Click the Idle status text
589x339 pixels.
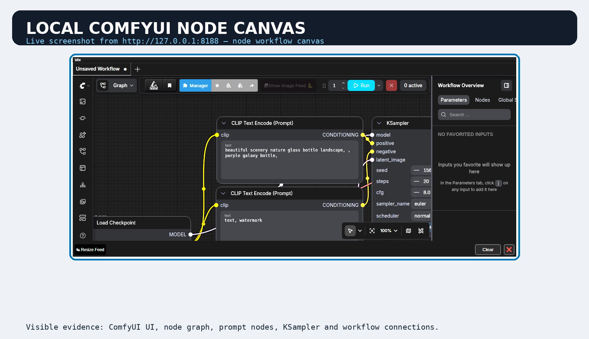[78, 60]
